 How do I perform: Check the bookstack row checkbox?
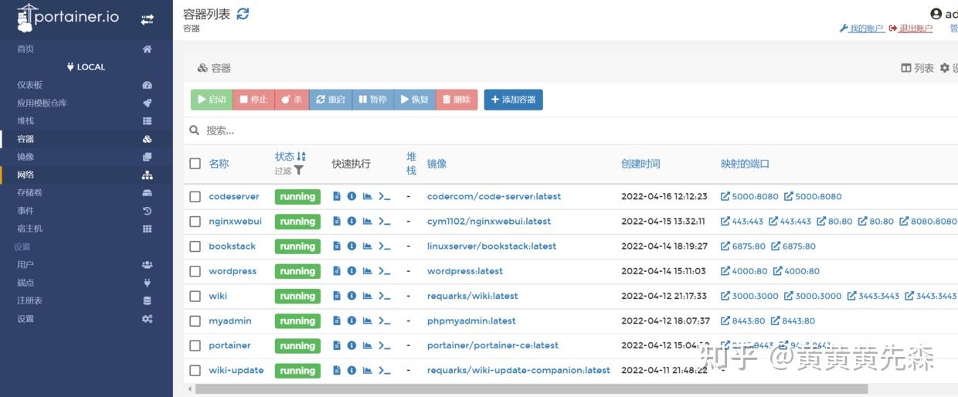[195, 246]
